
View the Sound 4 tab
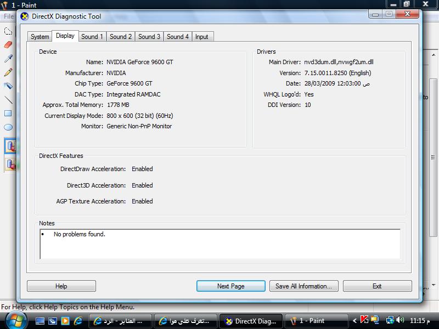point(178,37)
